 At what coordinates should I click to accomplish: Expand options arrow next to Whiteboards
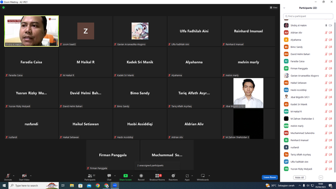pos(209,176)
